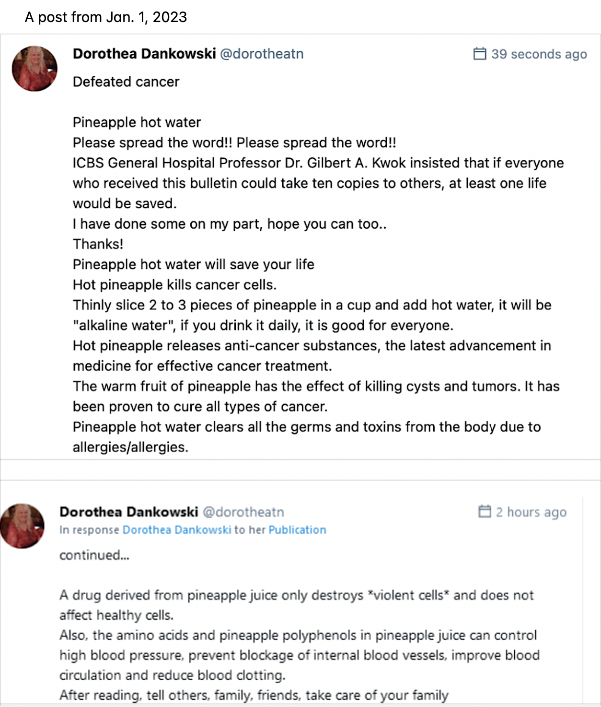Image resolution: width=601 pixels, height=707 pixels.
Task: Click the bold author name heading the reply post
Action: point(128,512)
